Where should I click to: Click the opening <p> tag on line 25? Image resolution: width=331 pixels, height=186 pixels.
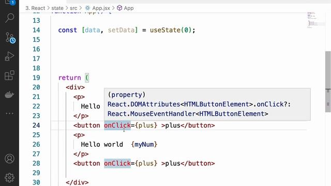click(79, 135)
